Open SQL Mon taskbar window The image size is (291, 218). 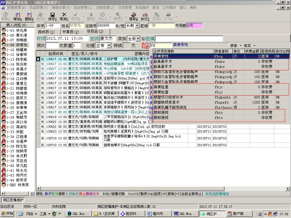tap(185, 214)
